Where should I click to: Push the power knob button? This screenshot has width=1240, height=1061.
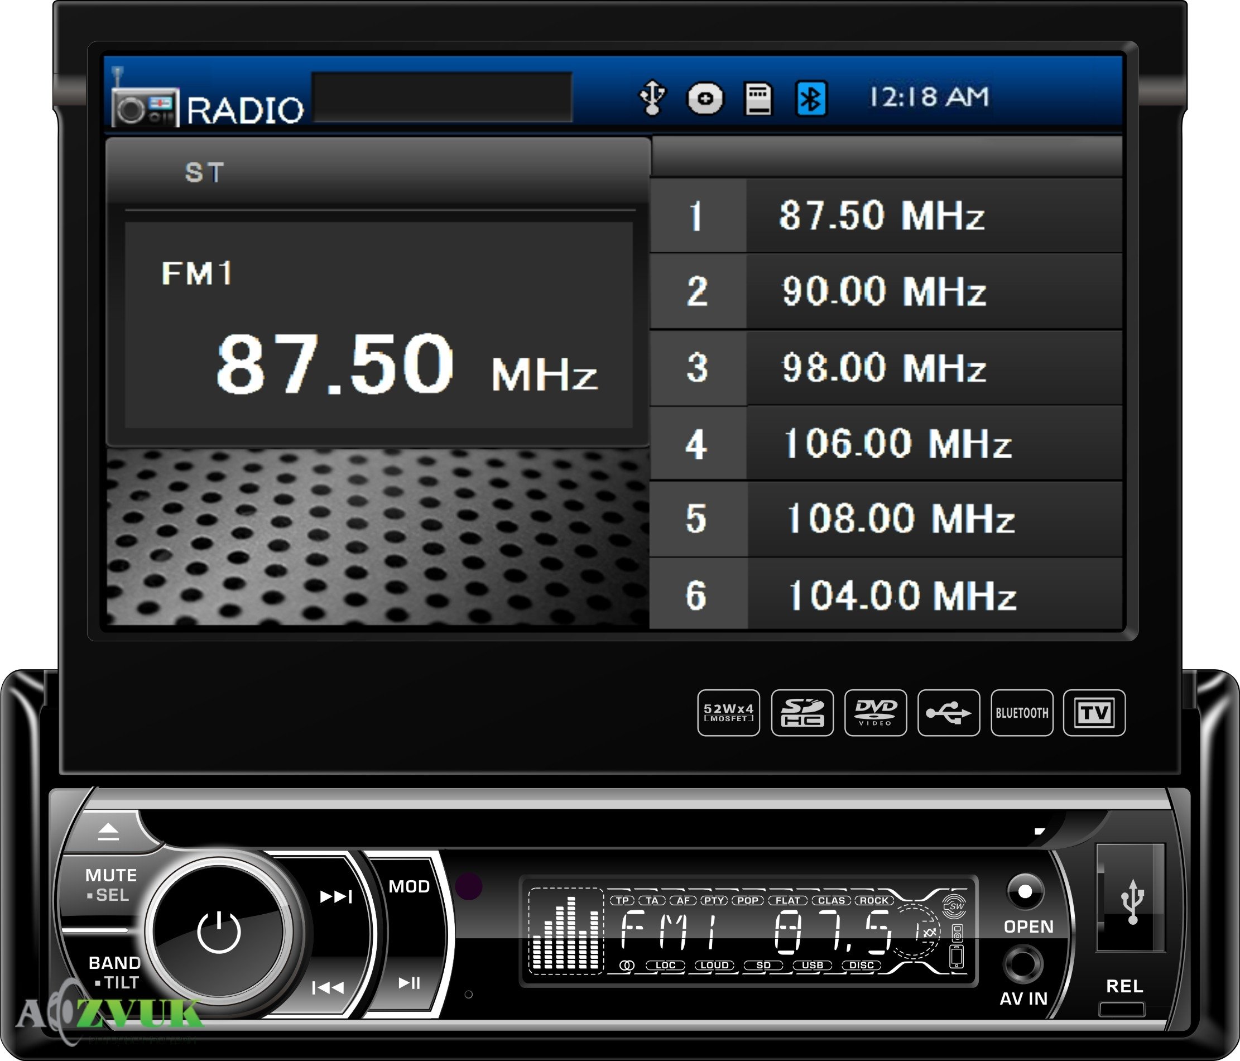(219, 932)
